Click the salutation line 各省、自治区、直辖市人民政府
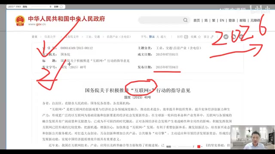Viewport: 275px width, 154px height. point(86,103)
